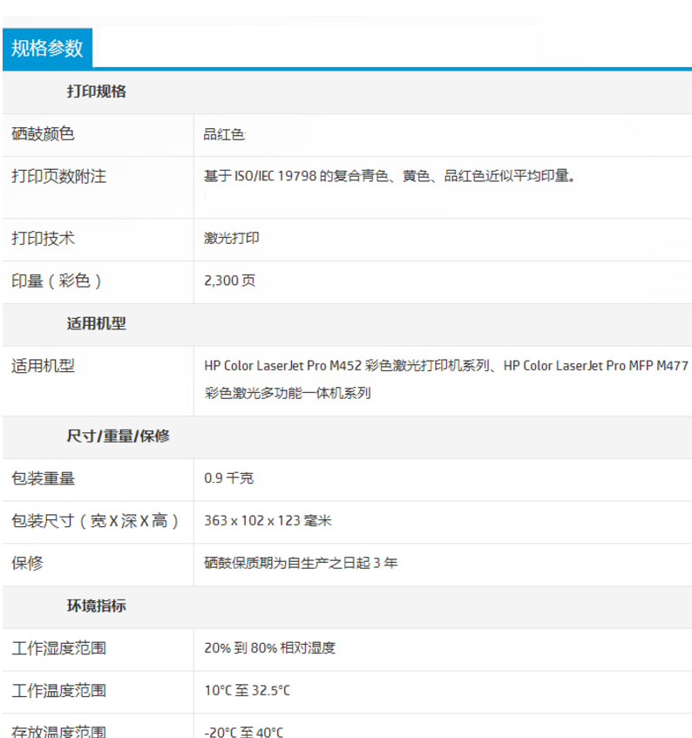Select the 尺寸/重量/保修 section header
692x738 pixels.
click(x=119, y=436)
